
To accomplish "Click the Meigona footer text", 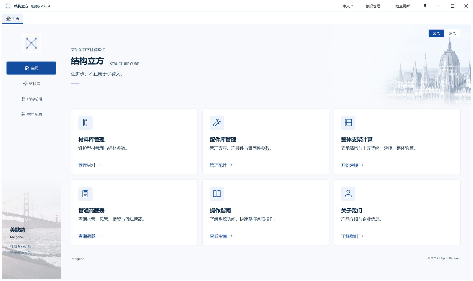I will click(x=78, y=259).
